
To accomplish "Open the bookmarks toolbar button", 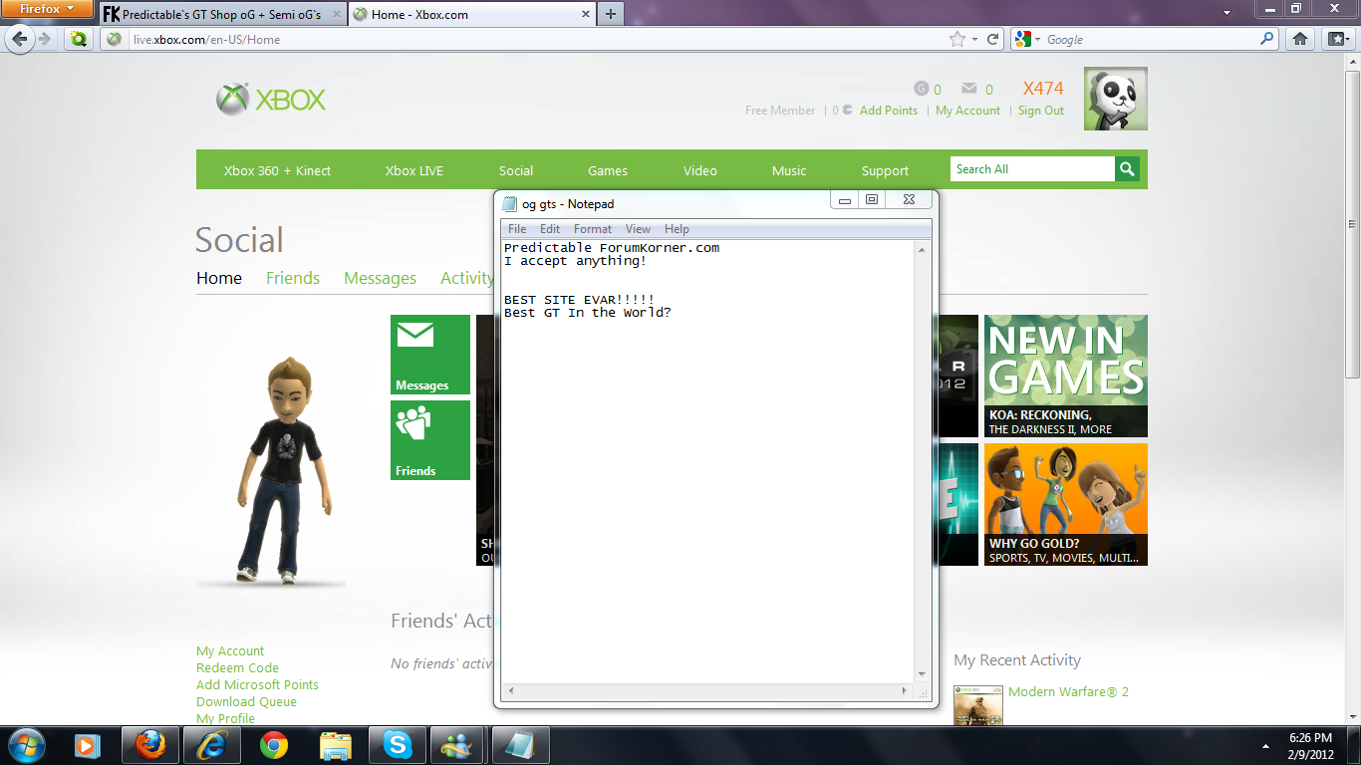I will (x=1336, y=39).
